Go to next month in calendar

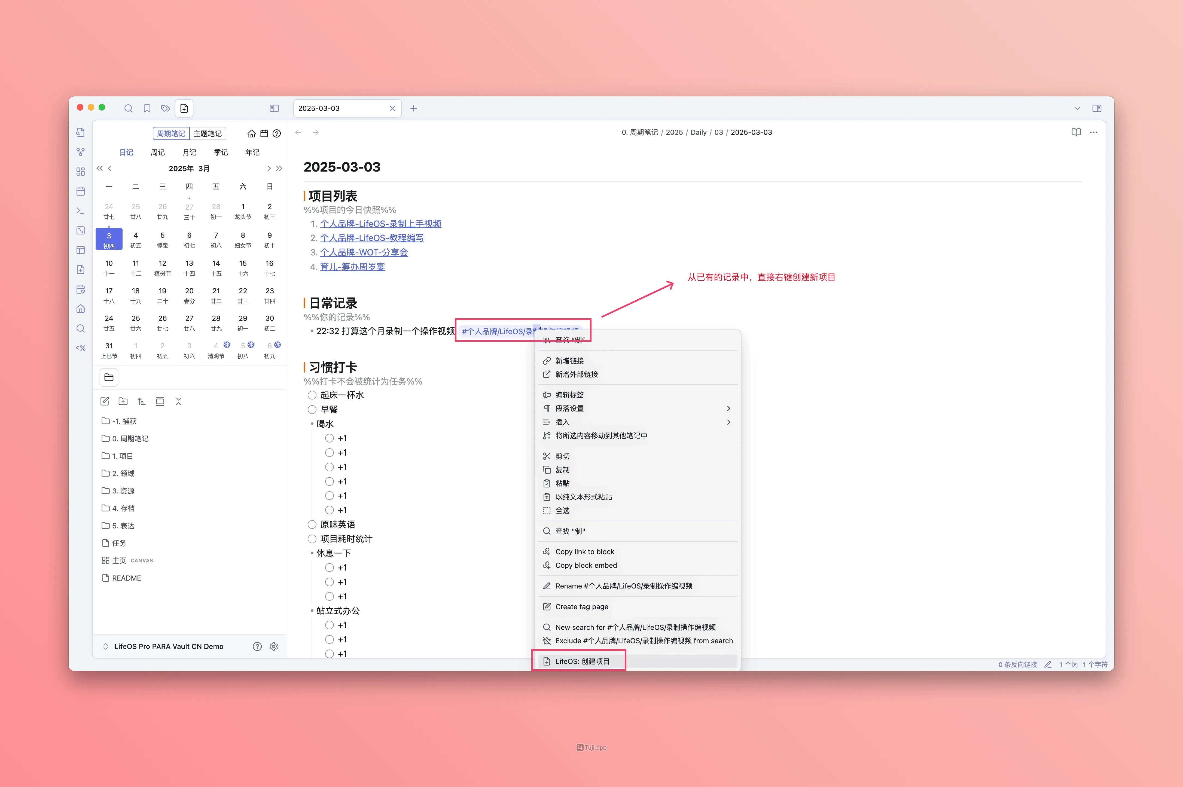269,169
